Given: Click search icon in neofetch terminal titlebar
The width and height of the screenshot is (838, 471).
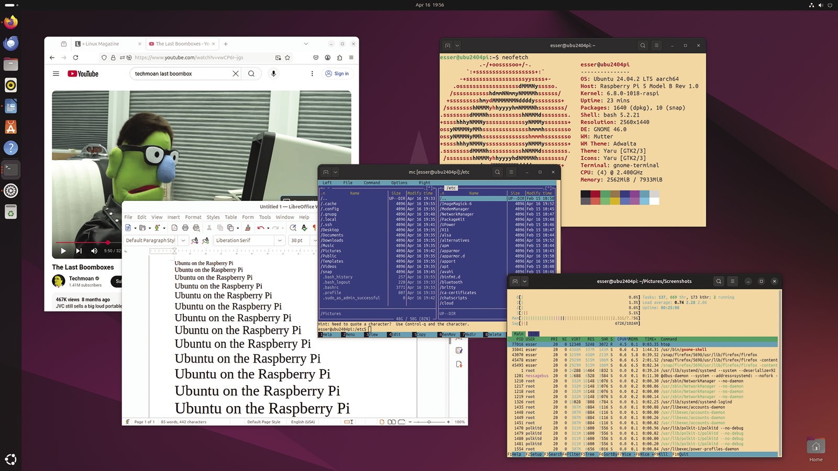Looking at the screenshot, I should tap(643, 46).
